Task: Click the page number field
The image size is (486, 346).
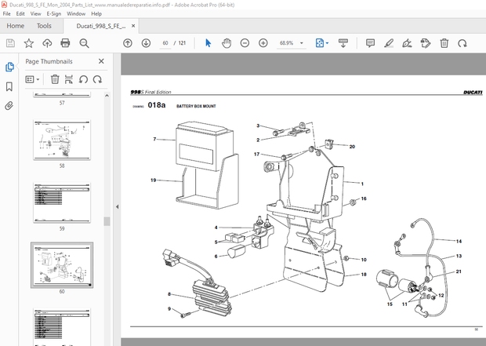Action: [x=165, y=43]
